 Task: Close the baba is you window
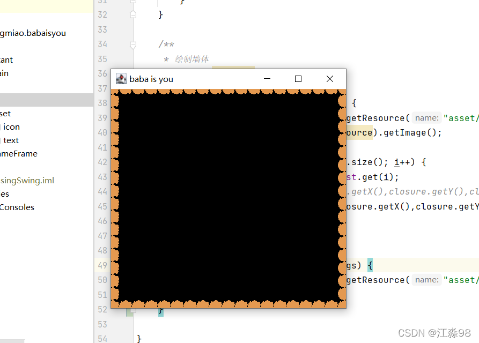tap(330, 79)
